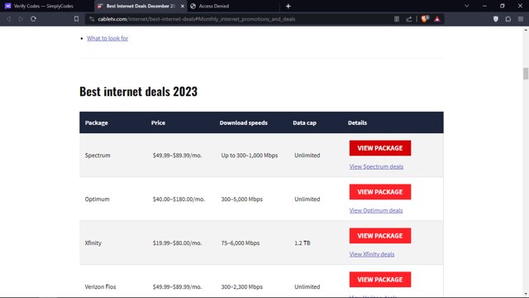Click the vertical scrollbar thumb
The height and width of the screenshot is (298, 529).
click(x=526, y=74)
